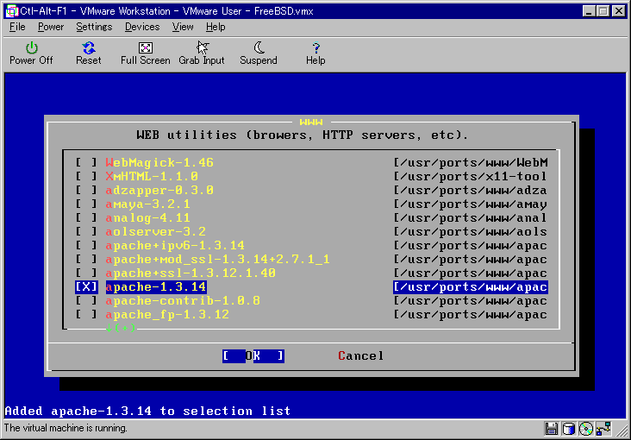Click the /usr/ports/x11-tool path text
Viewport: 631px width, 440px height.
(471, 177)
